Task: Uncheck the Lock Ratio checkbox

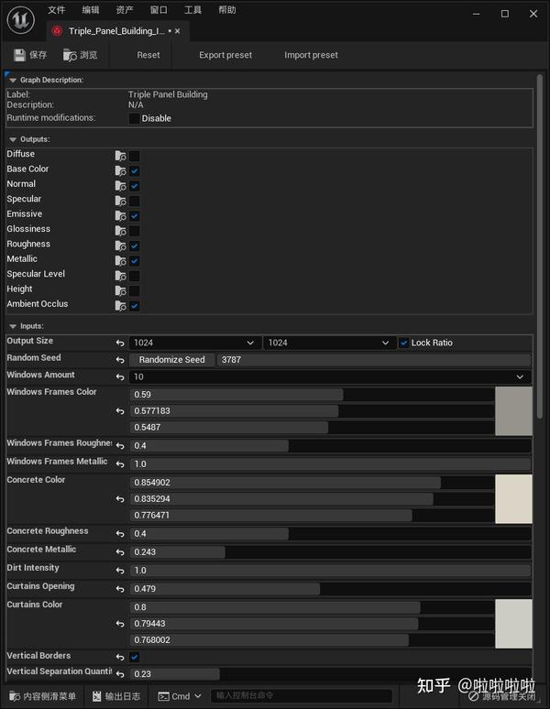Action: point(404,343)
